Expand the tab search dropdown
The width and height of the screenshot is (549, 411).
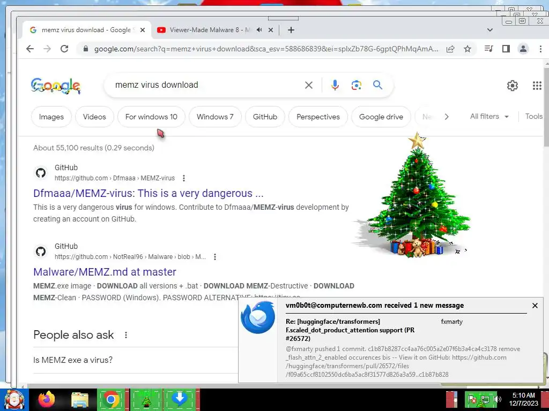coord(490,30)
